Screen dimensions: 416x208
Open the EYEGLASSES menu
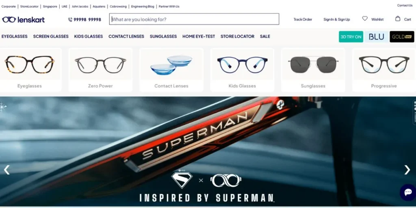coord(14,36)
